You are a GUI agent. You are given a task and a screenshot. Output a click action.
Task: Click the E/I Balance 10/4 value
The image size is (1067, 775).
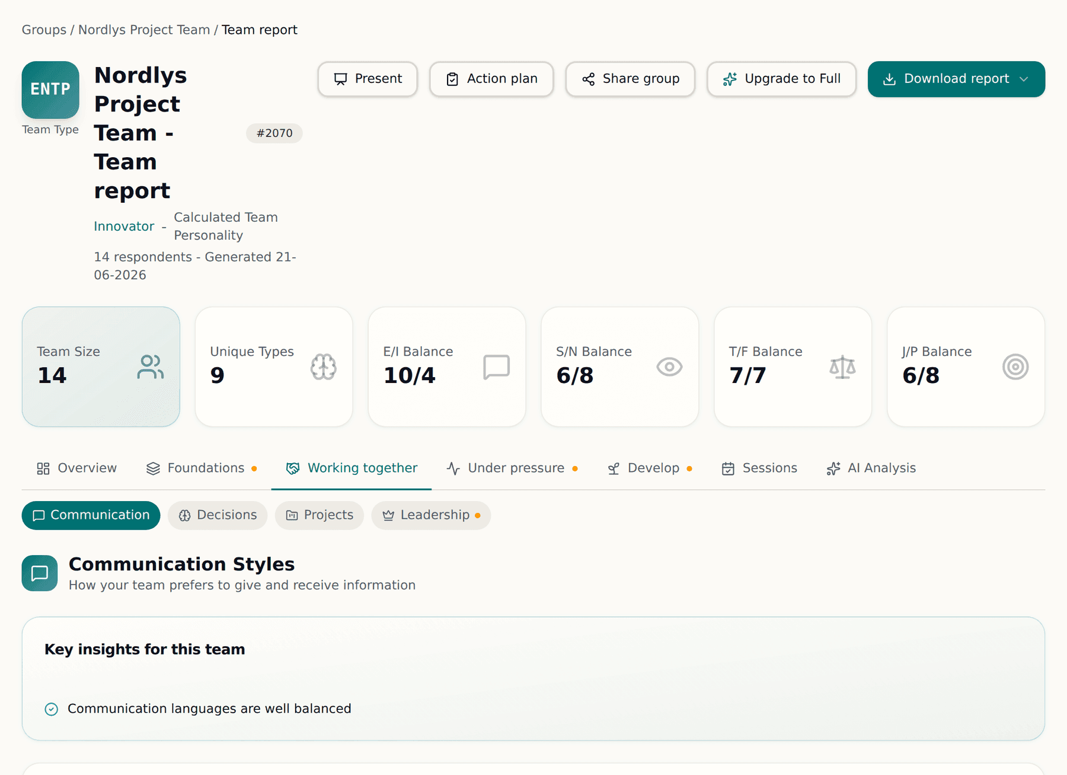[x=410, y=375]
